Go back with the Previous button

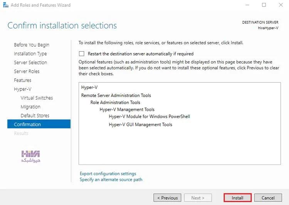click(x=167, y=198)
